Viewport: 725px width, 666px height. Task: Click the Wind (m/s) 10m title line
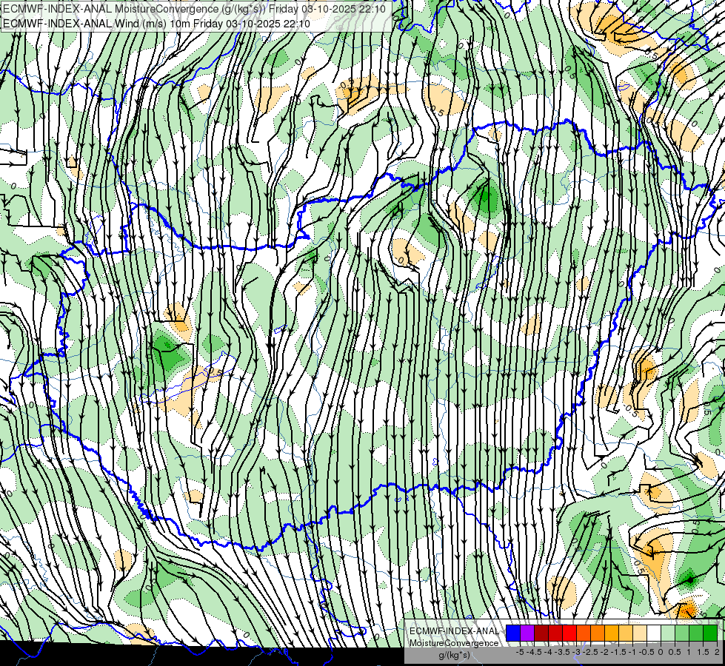coord(156,23)
